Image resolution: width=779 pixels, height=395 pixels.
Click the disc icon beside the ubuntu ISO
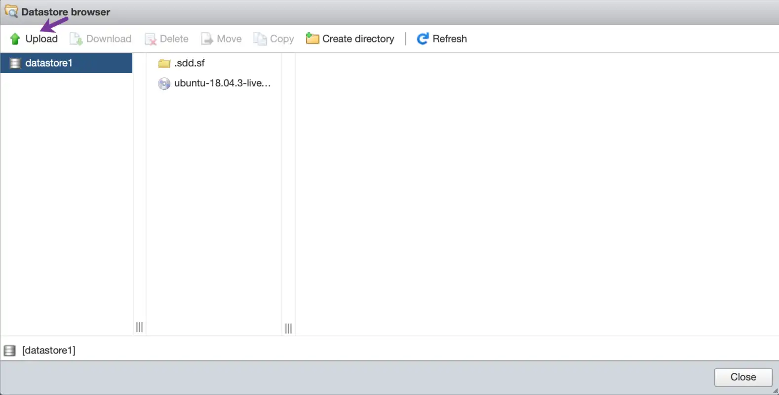click(x=164, y=83)
